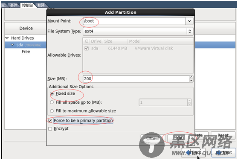This screenshot has width=238, height=160.
Task: Select the Fixed size radio button
Action: pyautogui.click(x=52, y=94)
